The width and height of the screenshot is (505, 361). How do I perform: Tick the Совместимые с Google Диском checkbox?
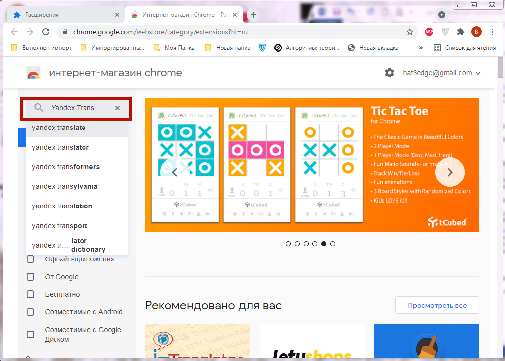30,335
